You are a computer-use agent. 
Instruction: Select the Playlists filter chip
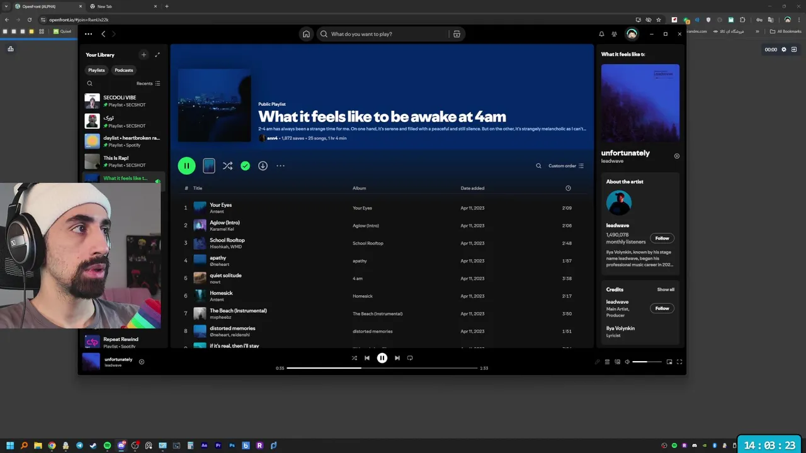96,70
